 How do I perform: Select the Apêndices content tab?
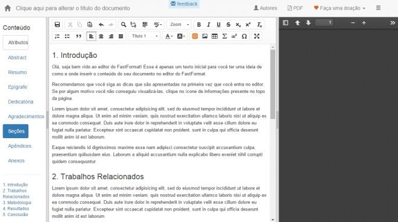19,146
